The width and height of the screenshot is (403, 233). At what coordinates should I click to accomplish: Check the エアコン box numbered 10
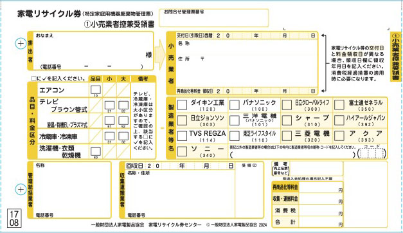96,90
